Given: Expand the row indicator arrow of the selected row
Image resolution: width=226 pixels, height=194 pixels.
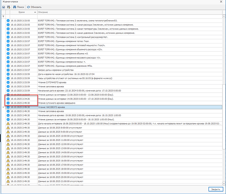Looking at the screenshot, I should point(3,107).
